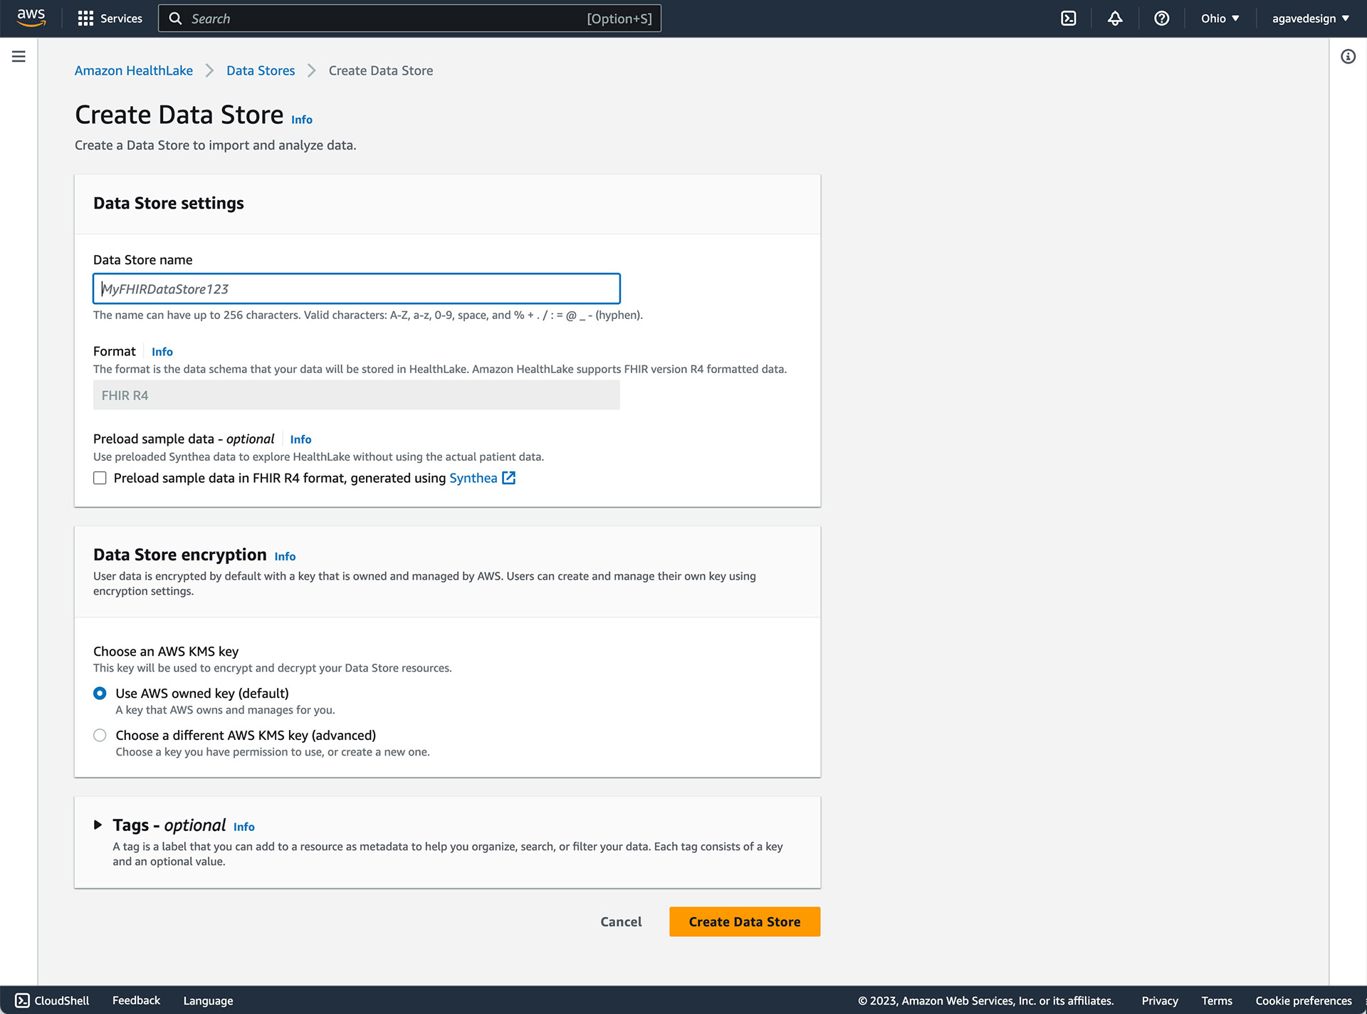1367x1014 pixels.
Task: Open Cookie preferences in footer
Action: (x=1303, y=1000)
